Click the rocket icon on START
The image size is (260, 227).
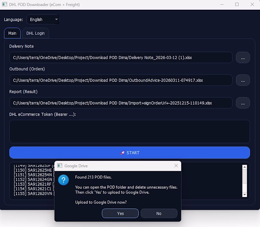[x=123, y=153]
